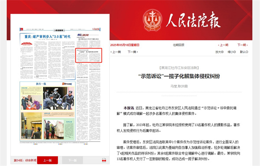260x166 pixels.
Task: Click the 人民法院报 masthead title
Action: [x=193, y=20]
